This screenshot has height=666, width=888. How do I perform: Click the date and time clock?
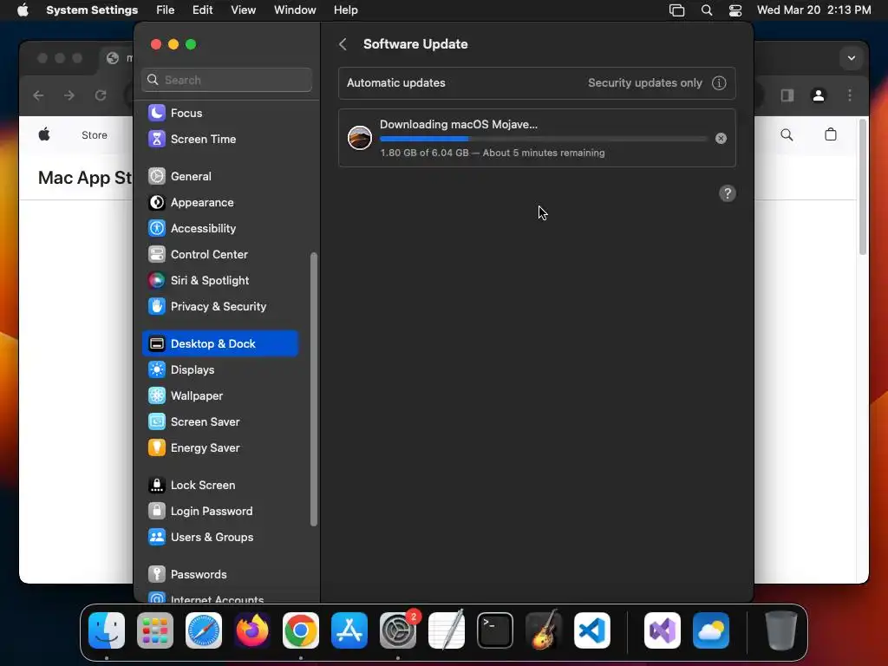813,10
